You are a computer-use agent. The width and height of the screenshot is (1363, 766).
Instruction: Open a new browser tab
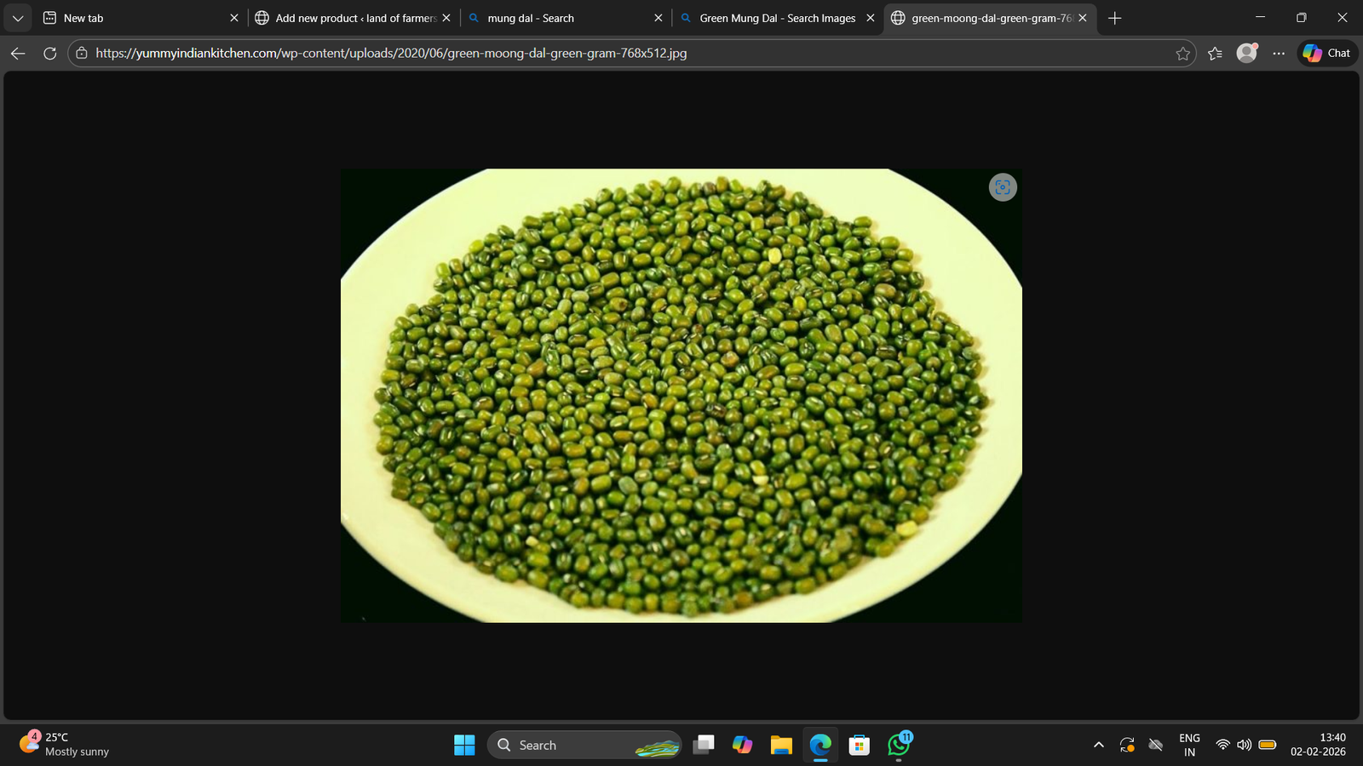[x=1114, y=18]
